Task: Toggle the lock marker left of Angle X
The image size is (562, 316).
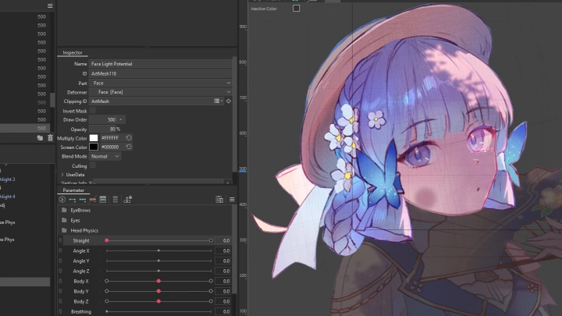Action: click(x=60, y=250)
